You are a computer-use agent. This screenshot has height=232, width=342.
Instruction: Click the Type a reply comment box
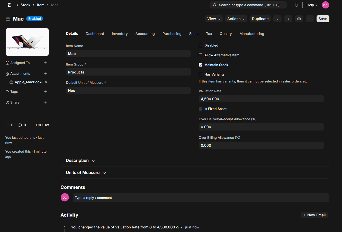tap(201, 198)
